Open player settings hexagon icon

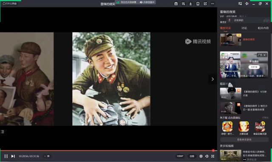[x=201, y=156]
